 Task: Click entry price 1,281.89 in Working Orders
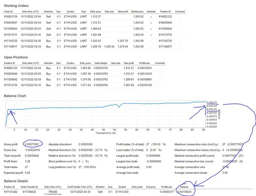pos(96,35)
